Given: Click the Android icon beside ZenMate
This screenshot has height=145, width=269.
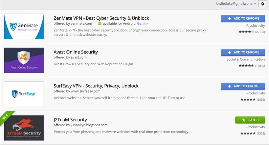Looking at the screenshot, I should 100,24.
